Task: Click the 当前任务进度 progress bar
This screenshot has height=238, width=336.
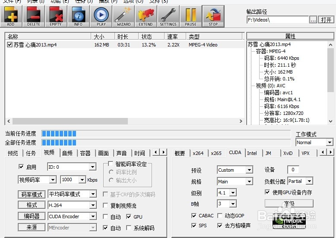Action: tap(166, 133)
